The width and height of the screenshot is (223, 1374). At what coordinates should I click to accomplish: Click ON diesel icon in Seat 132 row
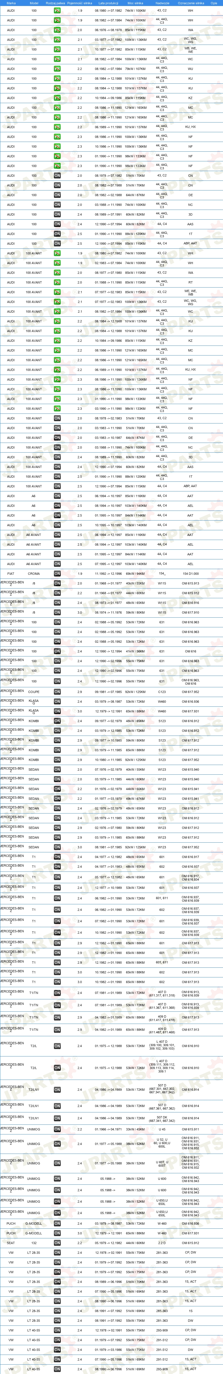[57, 1243]
